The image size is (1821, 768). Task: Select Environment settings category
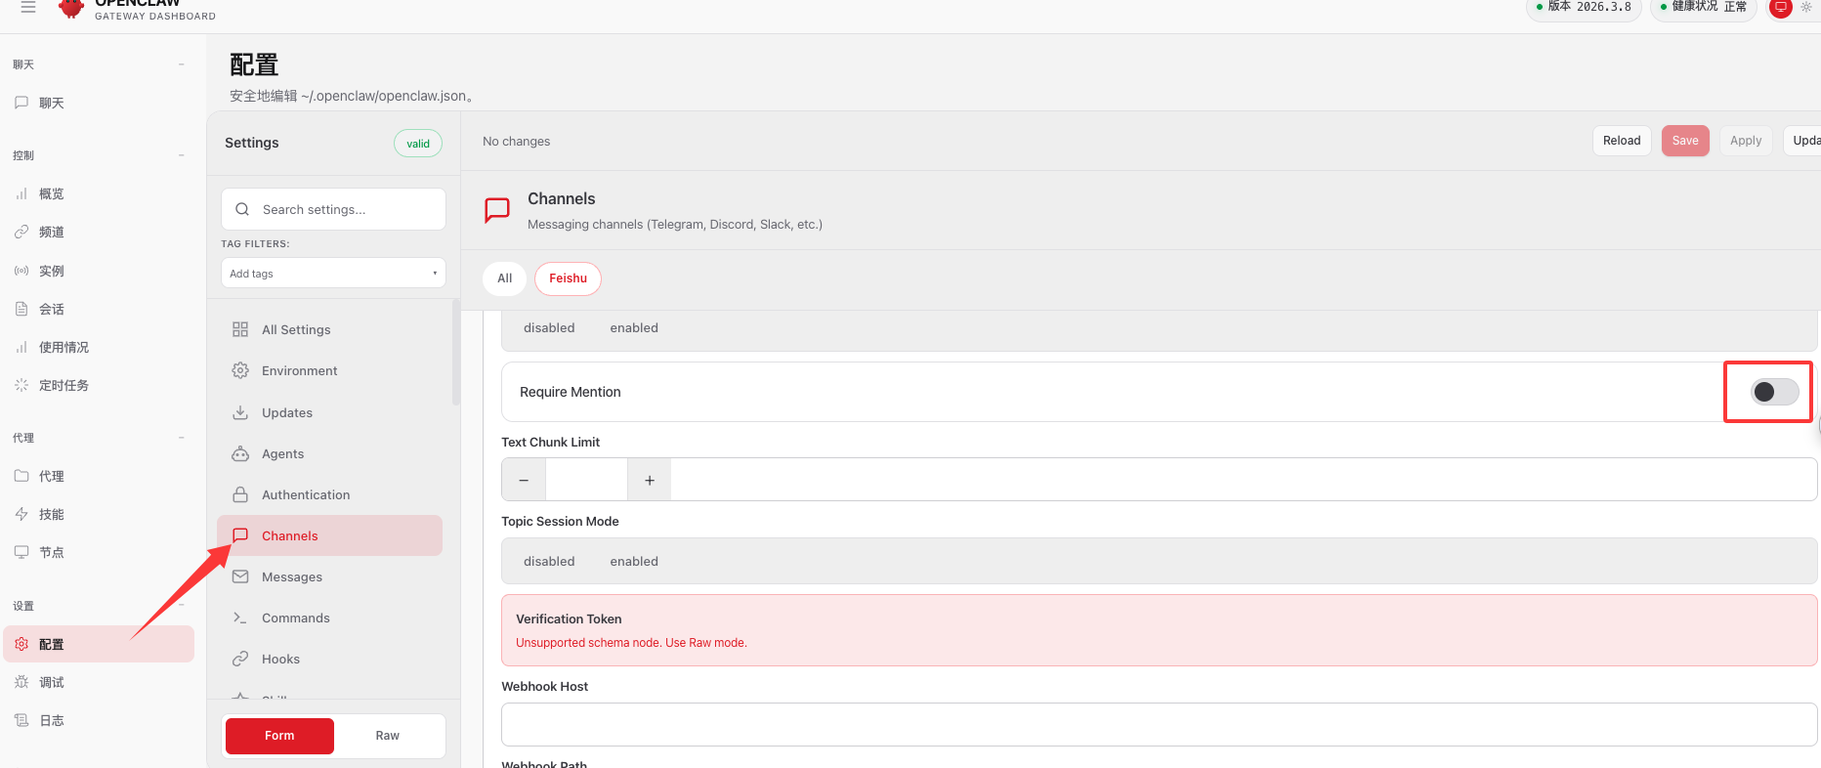330,370
